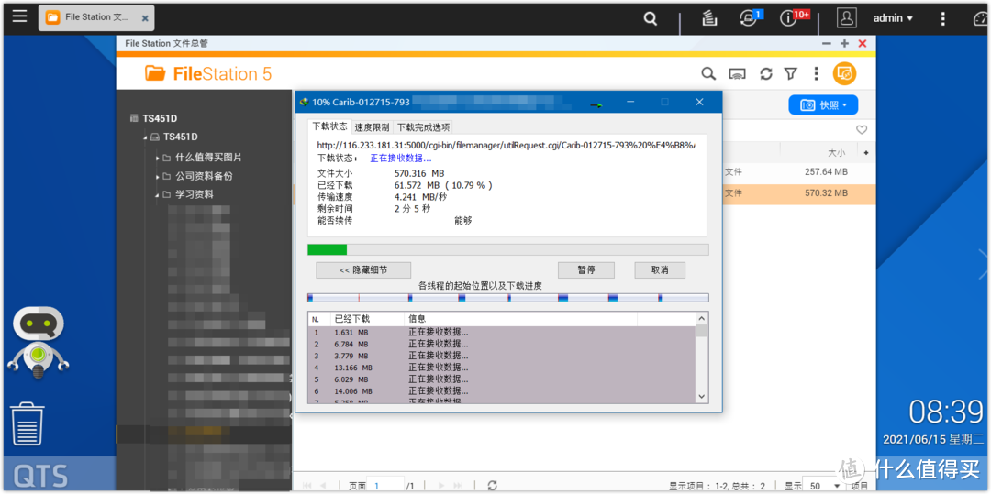
Task: Close the File Station taskbar tab
Action: coord(145,19)
